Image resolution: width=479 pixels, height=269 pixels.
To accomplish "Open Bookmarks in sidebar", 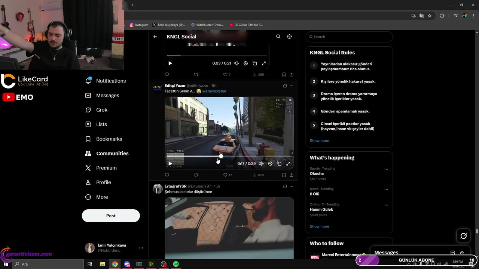I will click(104, 139).
